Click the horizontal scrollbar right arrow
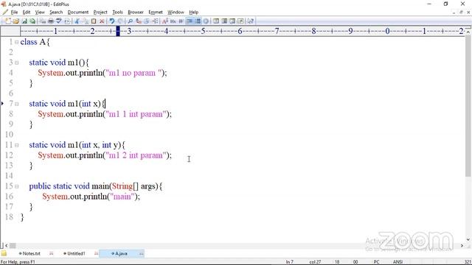 pyautogui.click(x=462, y=246)
